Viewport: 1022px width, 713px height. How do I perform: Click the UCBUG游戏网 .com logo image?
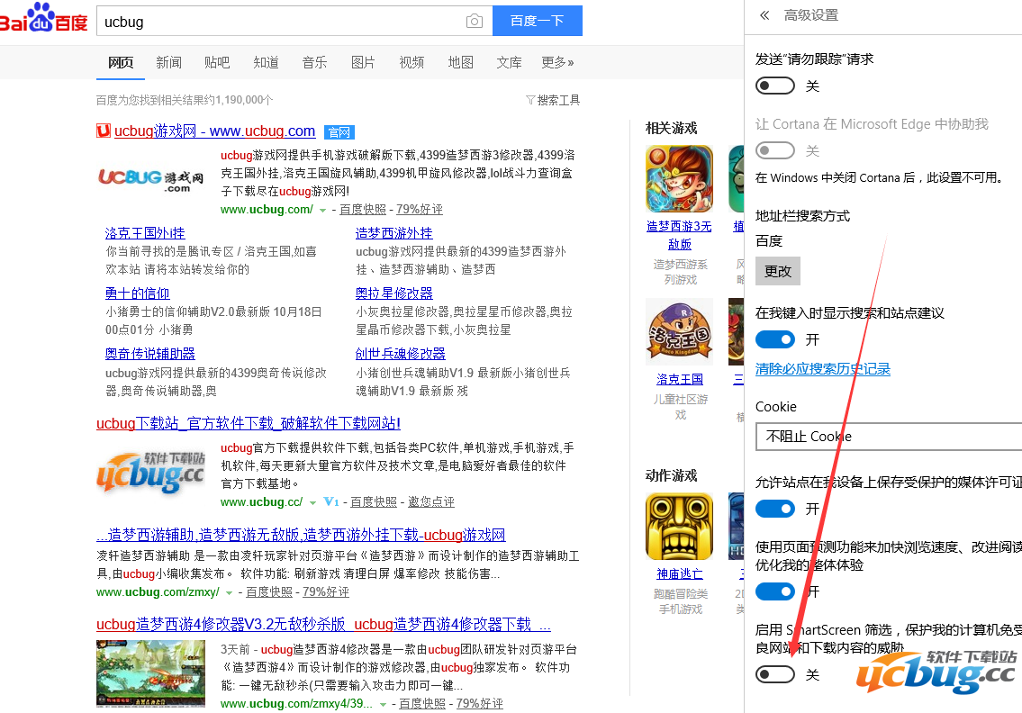click(151, 179)
